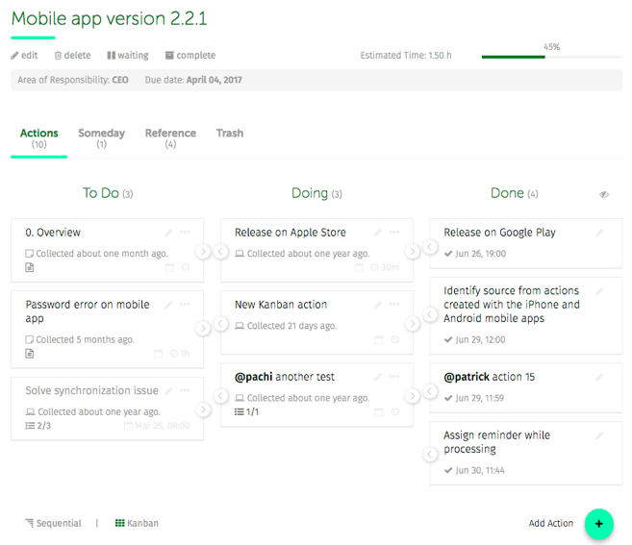Click calendar icon on 'Release on Apple Store'
Viewport: 632px width, 545px height.
[x=359, y=267]
